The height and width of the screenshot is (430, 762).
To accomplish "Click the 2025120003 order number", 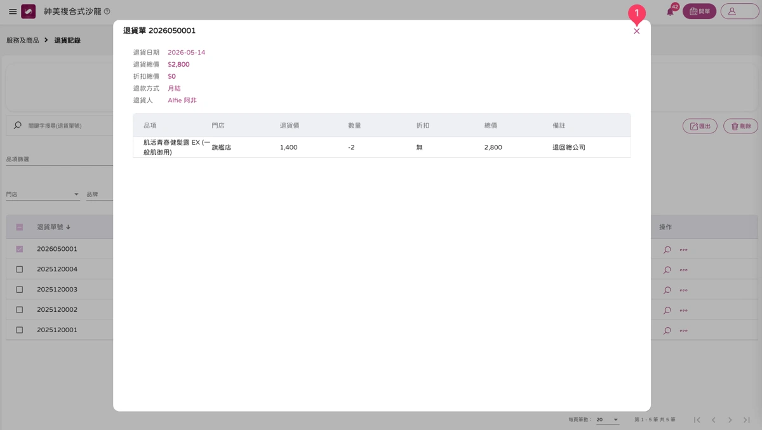I will pyautogui.click(x=57, y=290).
